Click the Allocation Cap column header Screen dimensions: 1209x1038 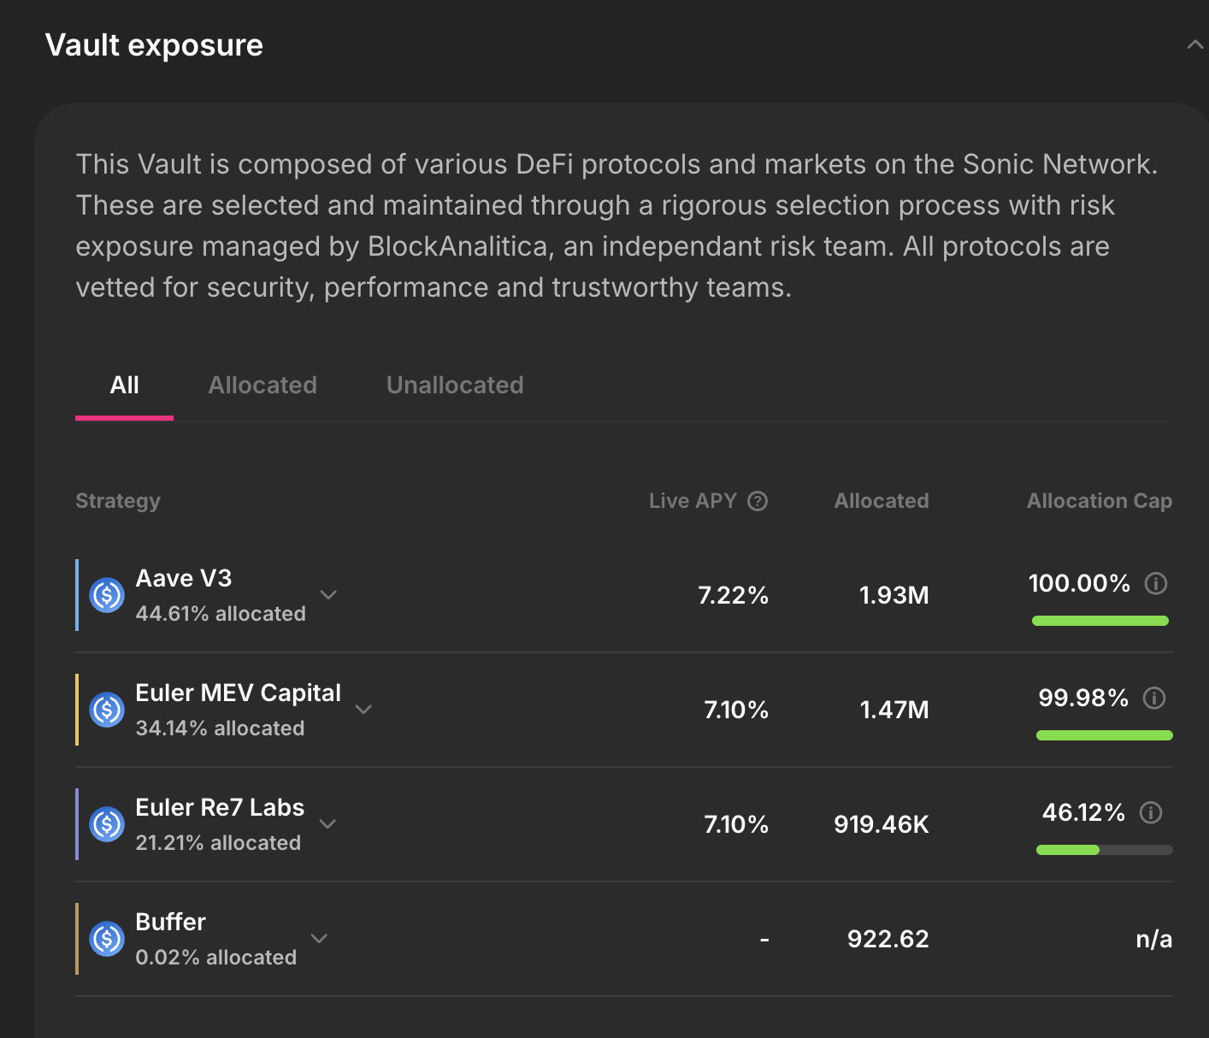[1099, 501]
